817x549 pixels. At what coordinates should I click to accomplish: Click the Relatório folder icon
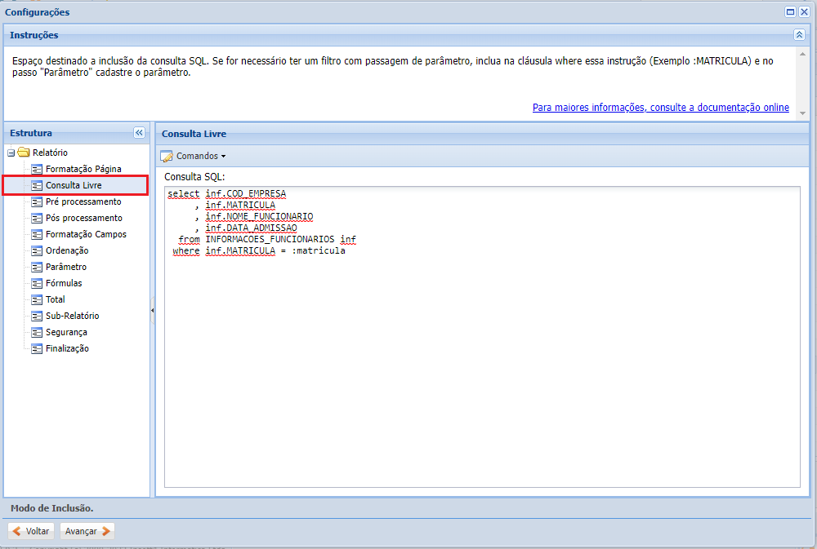[x=24, y=153]
